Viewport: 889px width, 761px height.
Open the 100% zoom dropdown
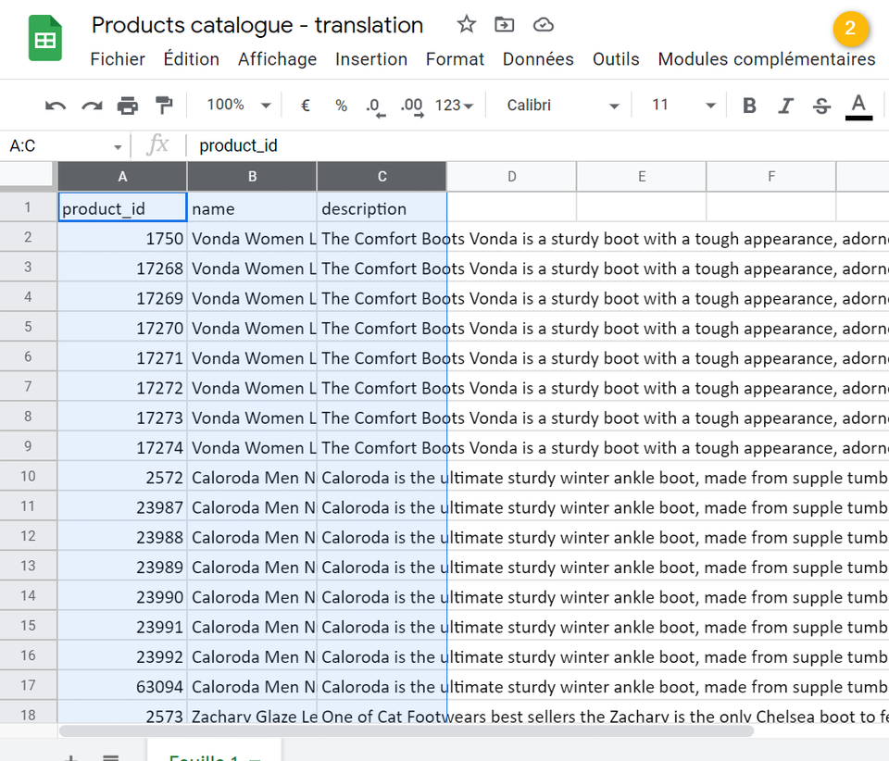coord(239,105)
